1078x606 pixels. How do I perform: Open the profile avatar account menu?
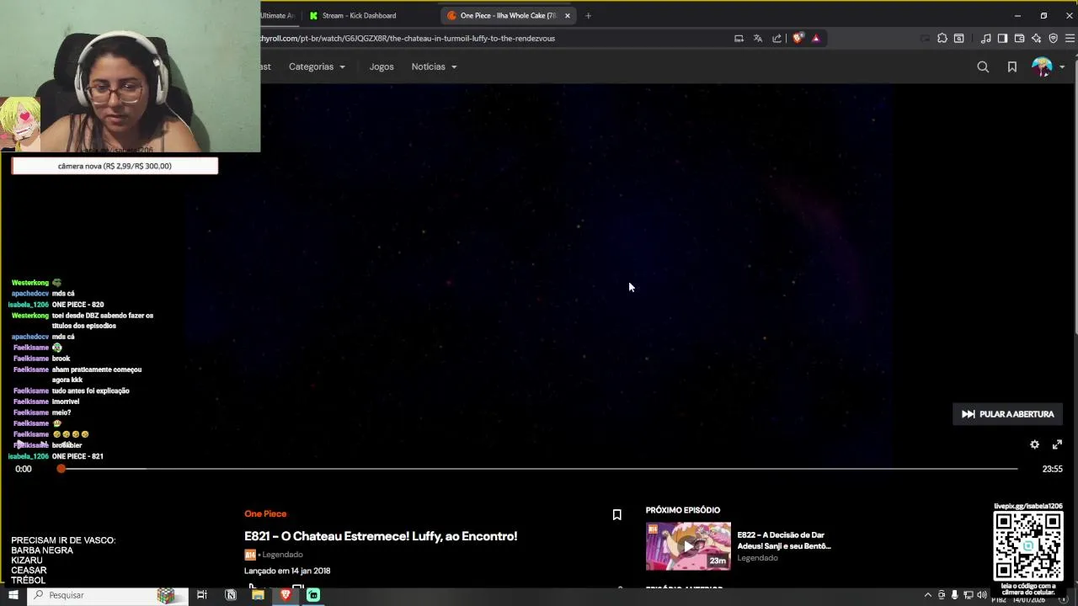click(x=1042, y=66)
